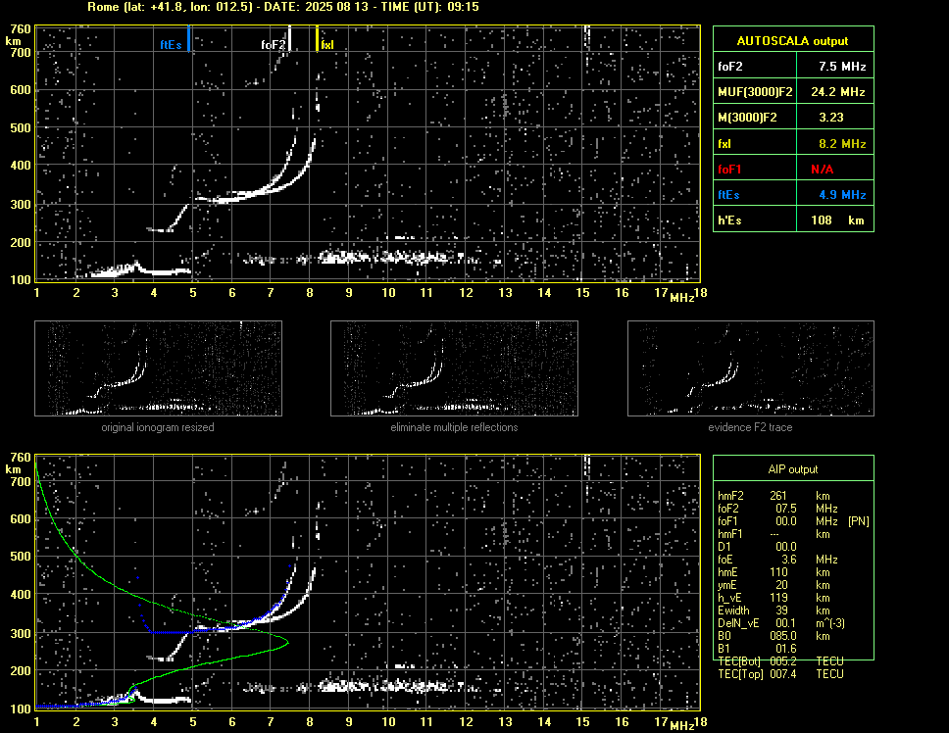Select the TEC[Bot] 005.2 TECU row

click(780, 661)
